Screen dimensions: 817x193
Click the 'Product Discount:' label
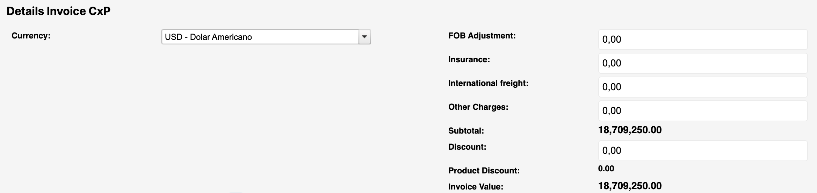pyautogui.click(x=484, y=171)
